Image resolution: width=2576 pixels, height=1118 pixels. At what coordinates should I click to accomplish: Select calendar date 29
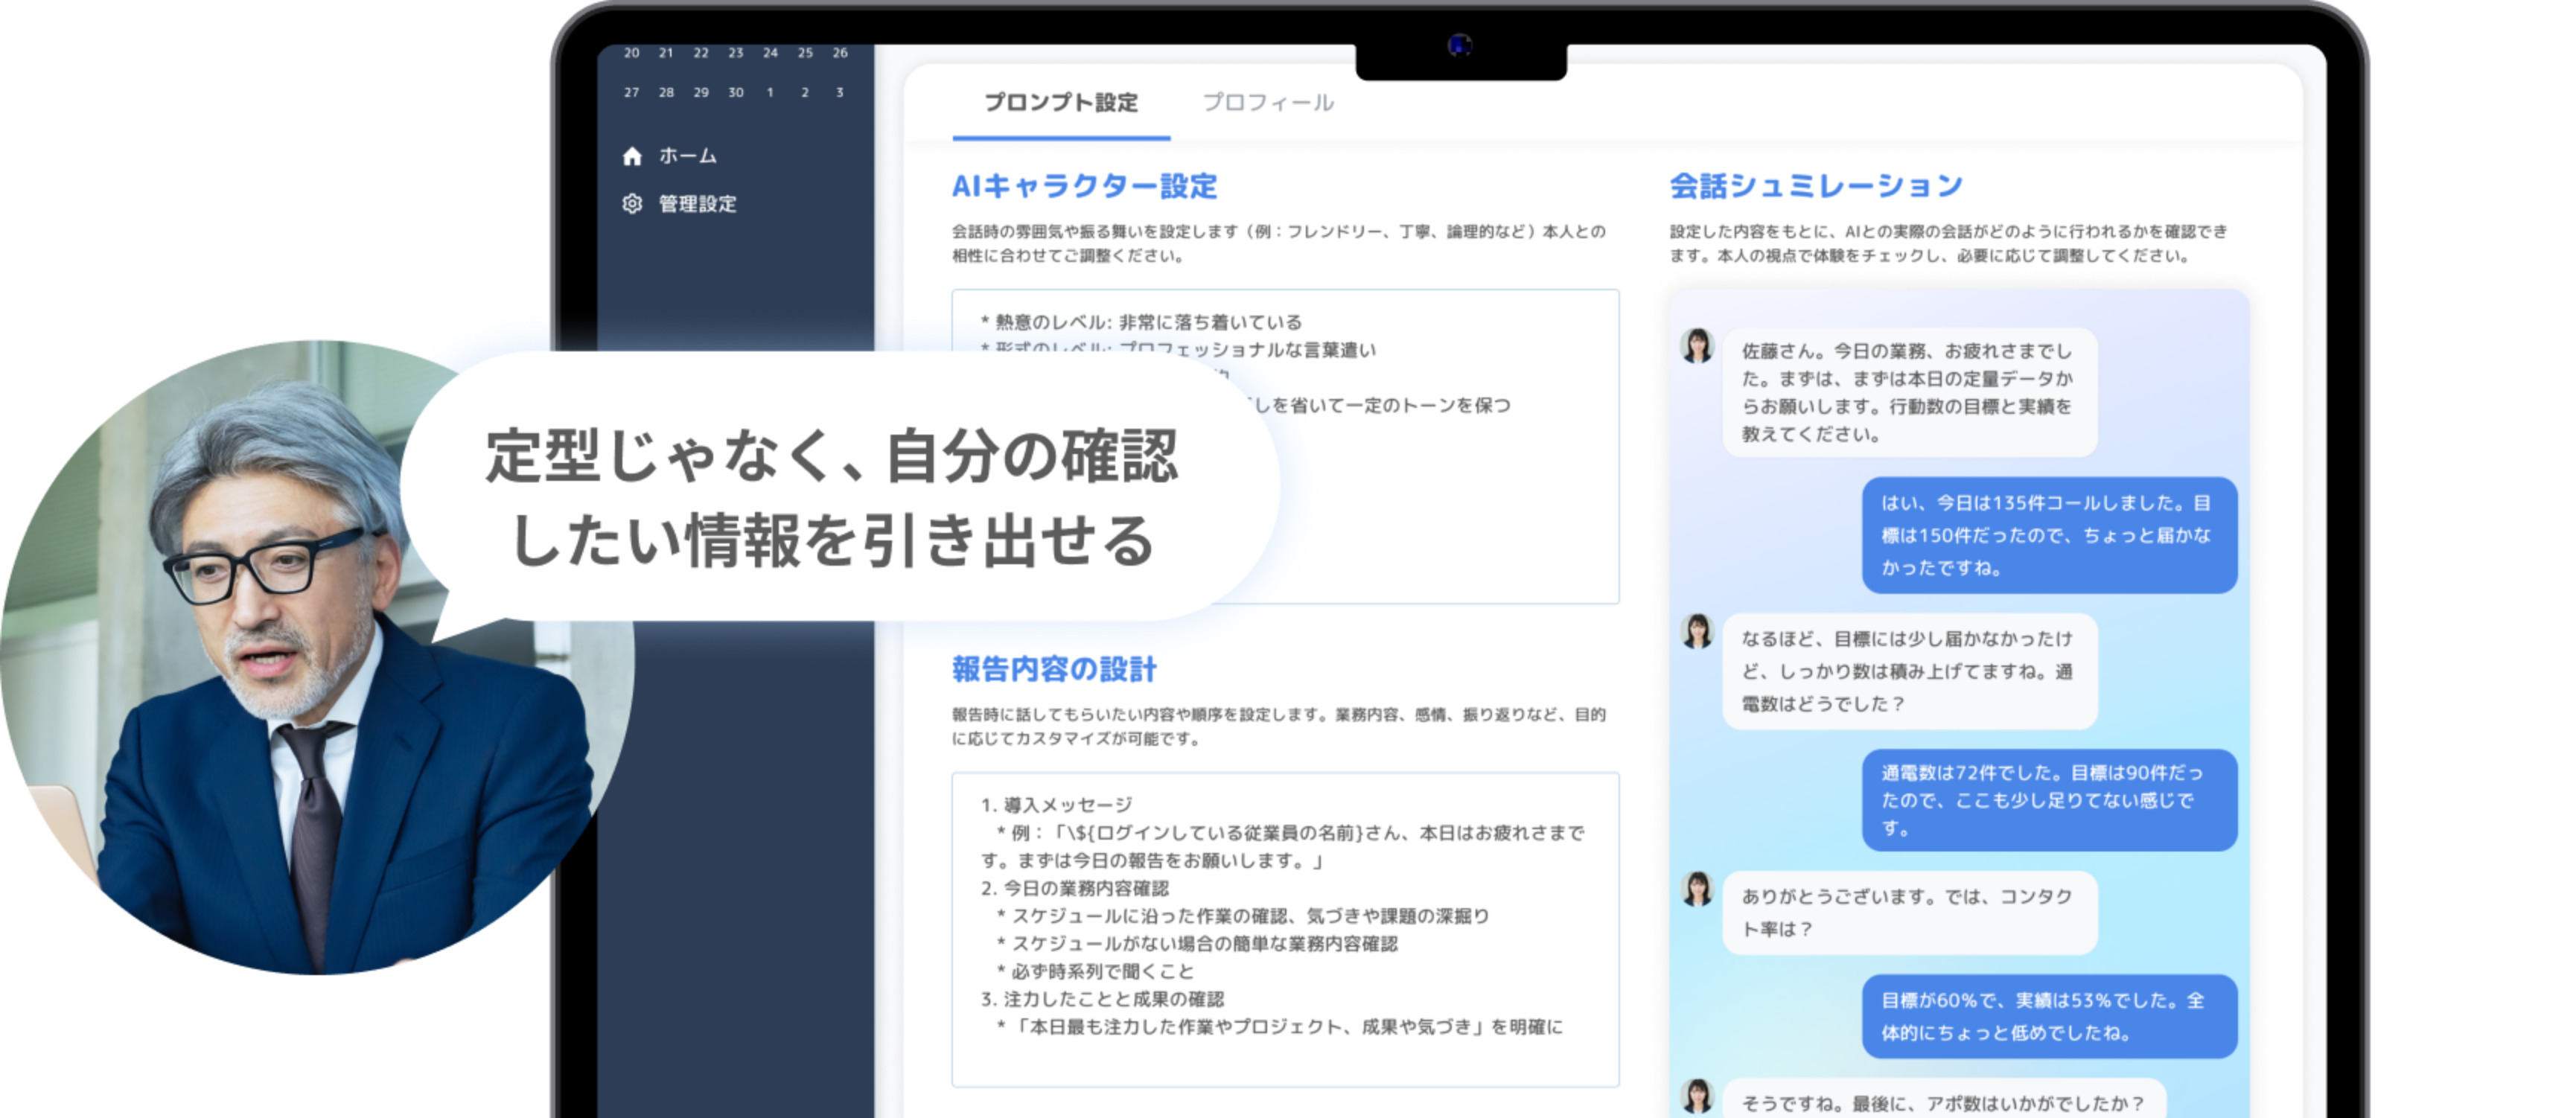click(701, 92)
